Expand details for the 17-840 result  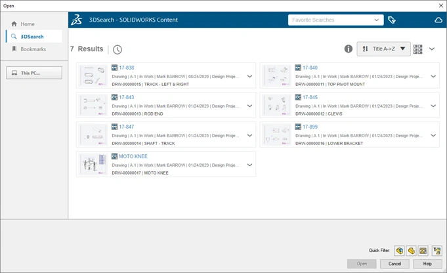433,76
